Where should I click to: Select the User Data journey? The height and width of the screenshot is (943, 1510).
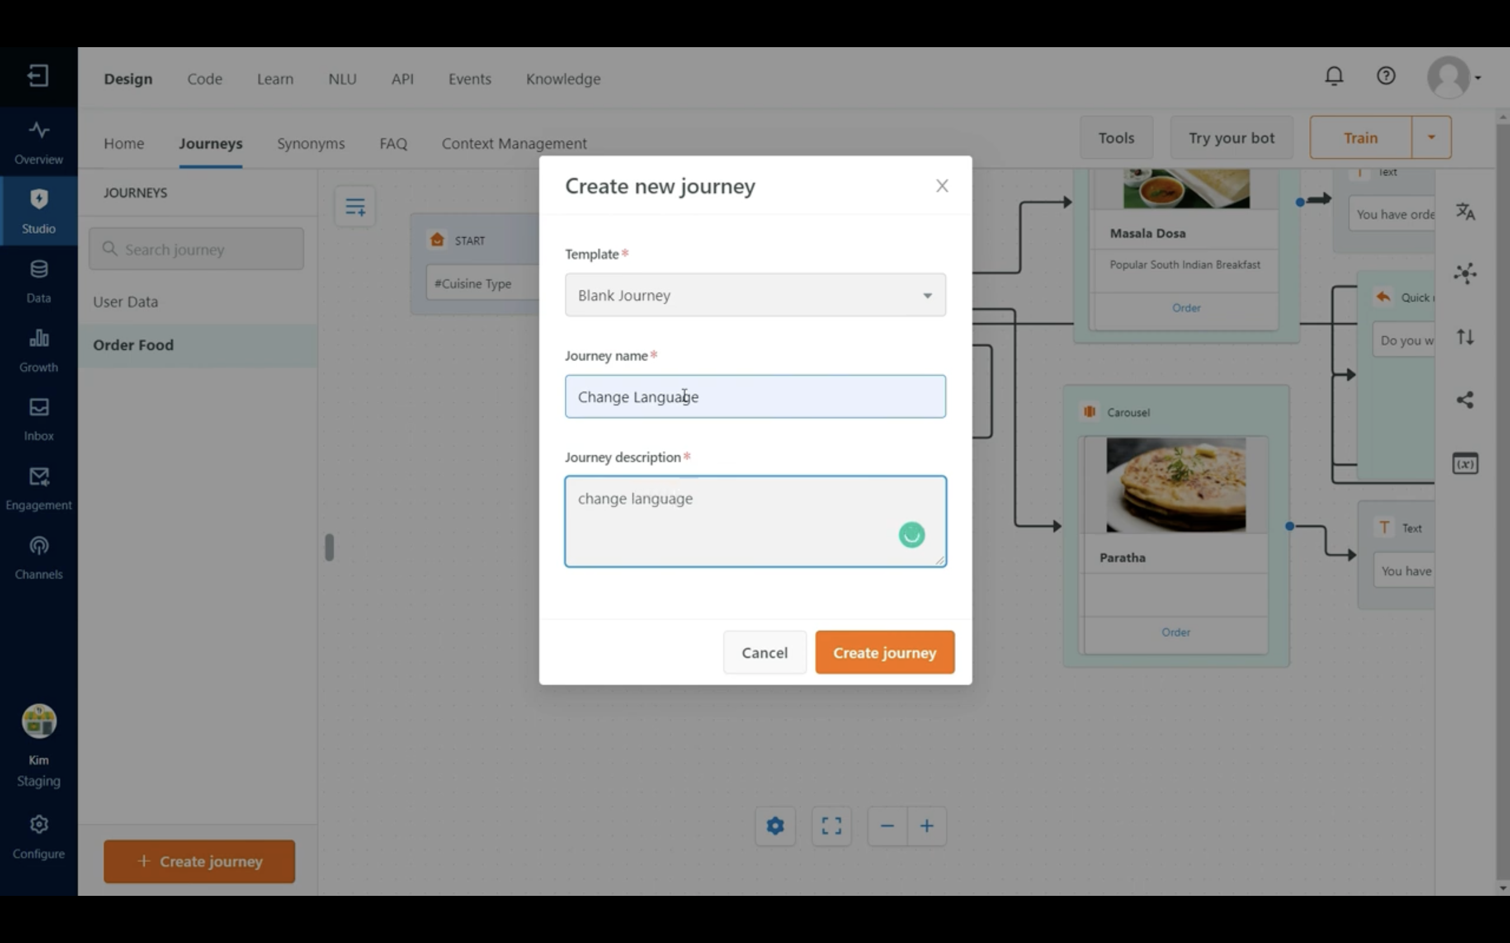coord(197,302)
